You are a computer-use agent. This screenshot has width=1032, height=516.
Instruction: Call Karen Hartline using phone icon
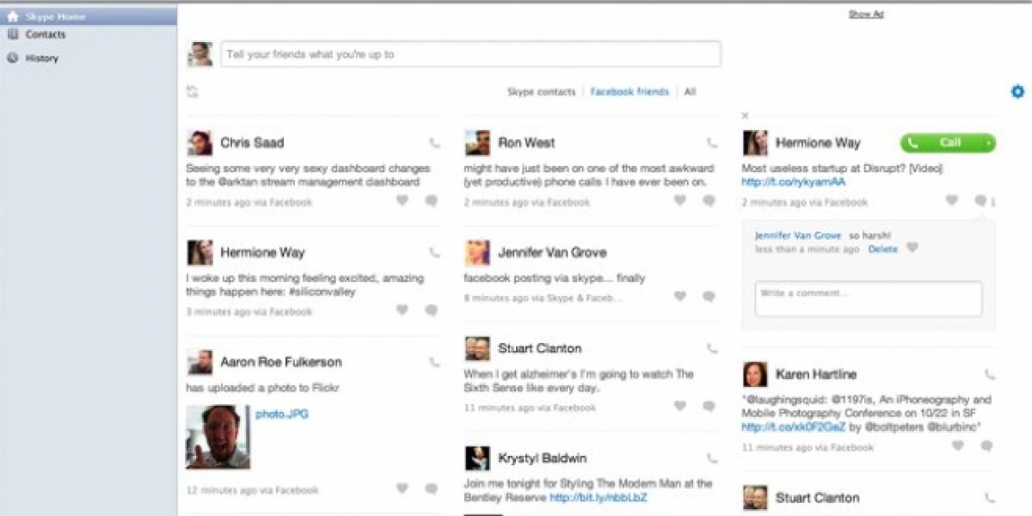990,374
